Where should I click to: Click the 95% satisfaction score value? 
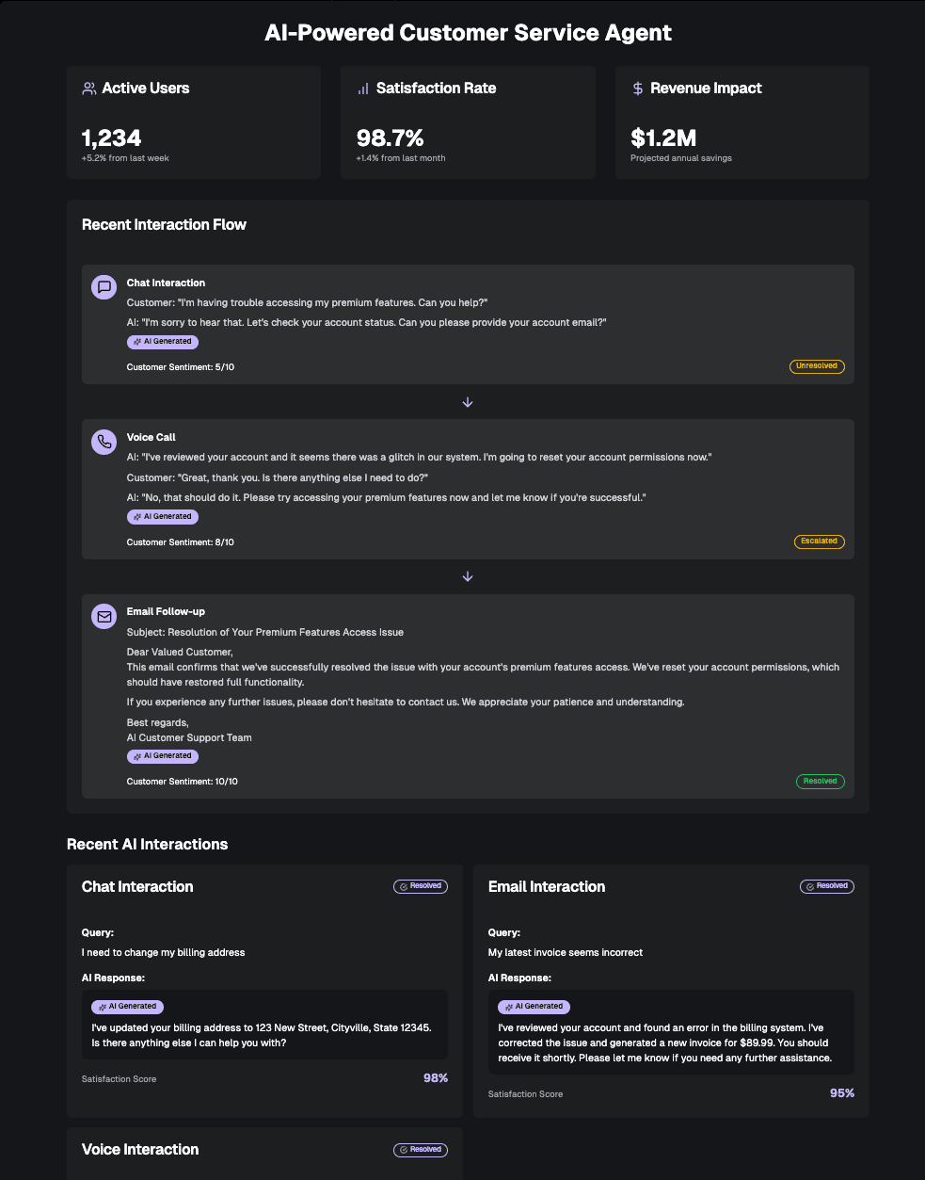[842, 1093]
